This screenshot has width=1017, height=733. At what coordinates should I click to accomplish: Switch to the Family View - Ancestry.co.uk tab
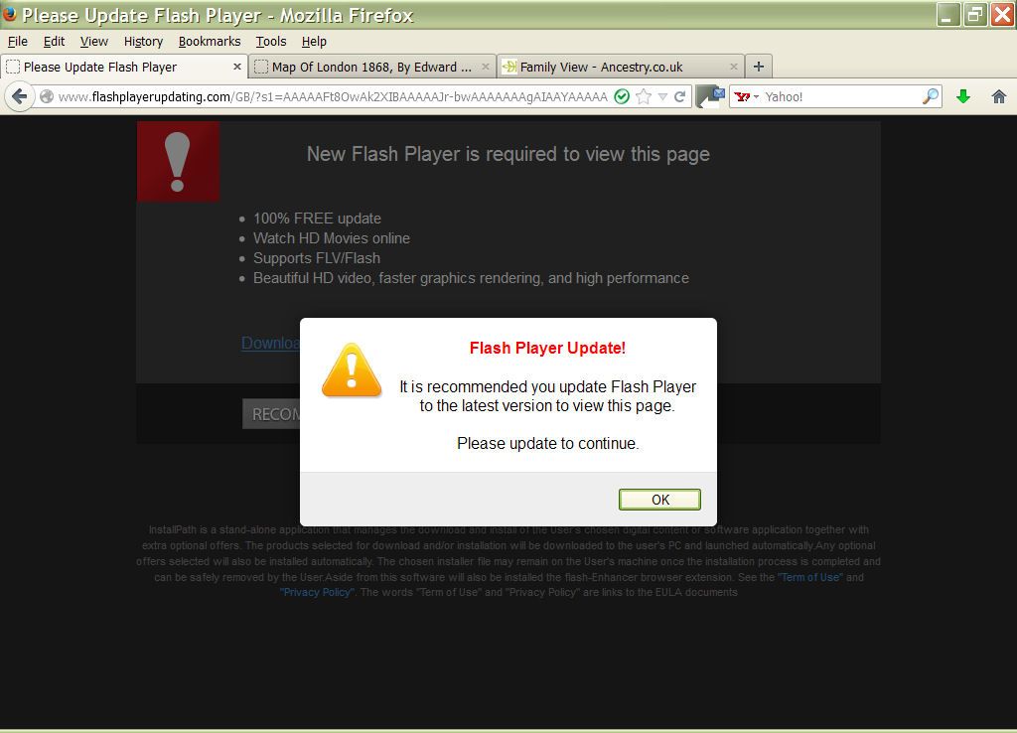(x=620, y=67)
